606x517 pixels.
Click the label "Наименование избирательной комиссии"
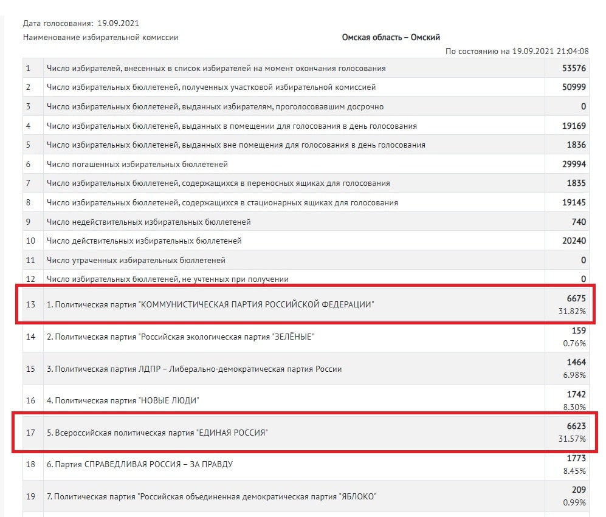click(100, 38)
